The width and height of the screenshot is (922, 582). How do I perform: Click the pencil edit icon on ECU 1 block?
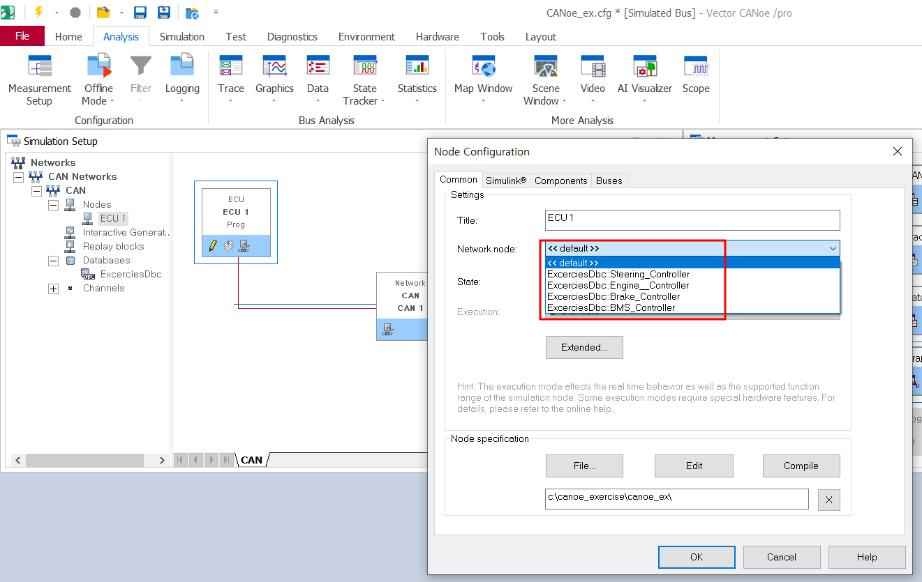click(x=213, y=245)
